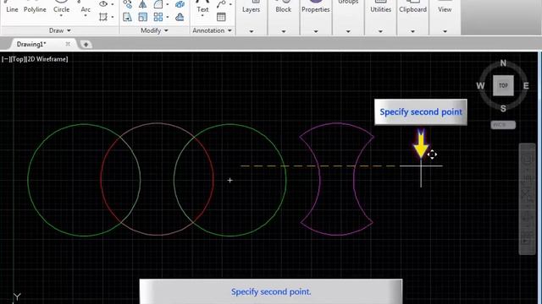Open the Leader flyout arrow
The width and height of the screenshot is (542, 304).
click(230, 4)
